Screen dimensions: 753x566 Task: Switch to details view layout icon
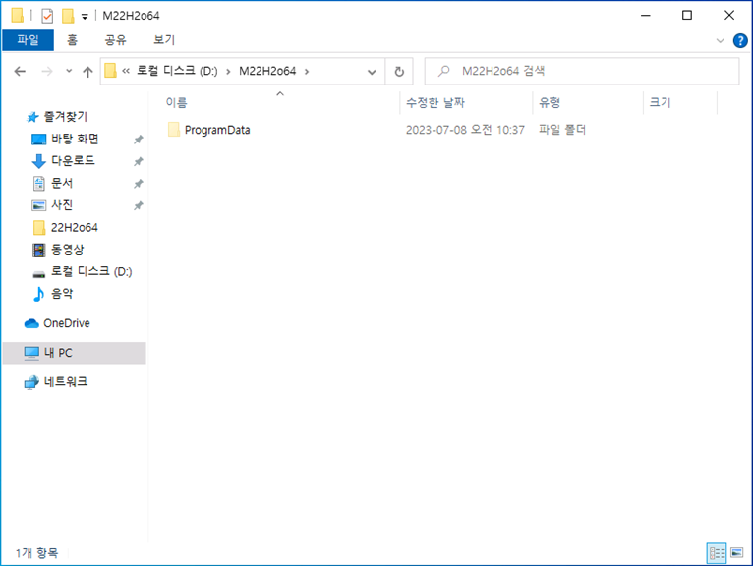[x=717, y=553]
